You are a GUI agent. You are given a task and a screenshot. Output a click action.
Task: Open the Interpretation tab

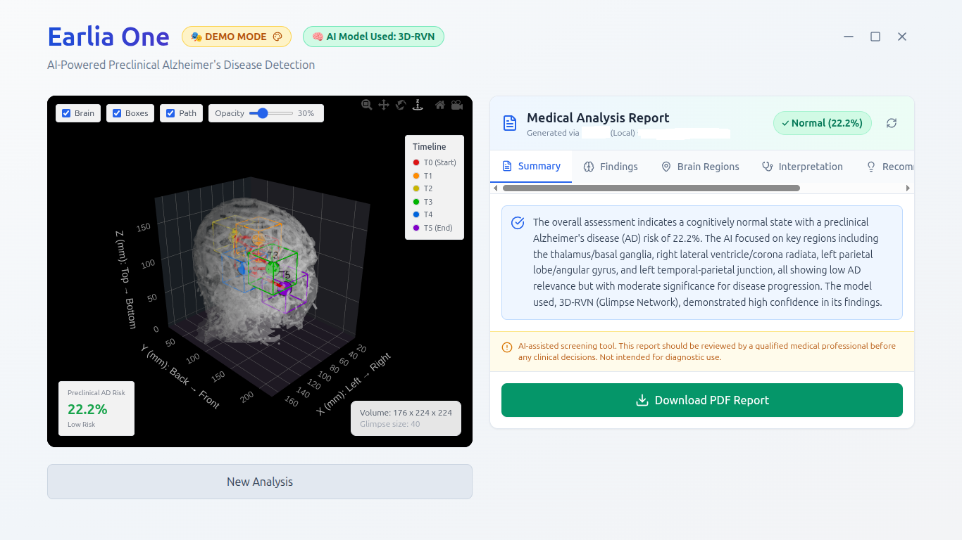pyautogui.click(x=802, y=166)
